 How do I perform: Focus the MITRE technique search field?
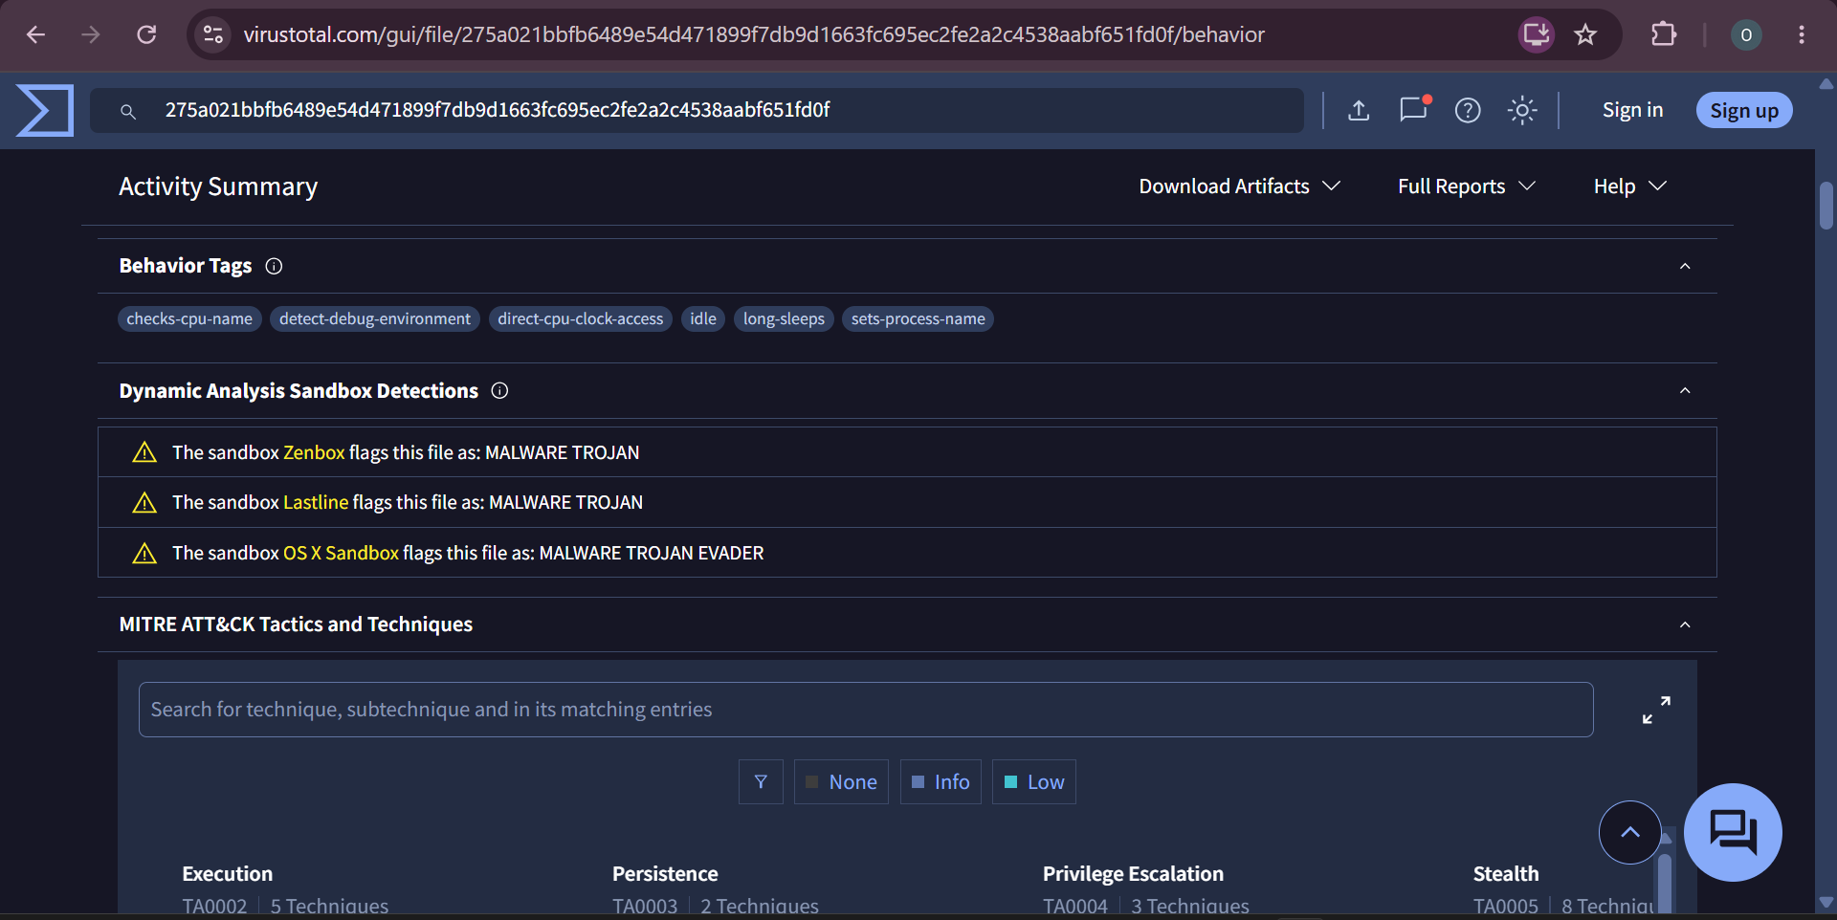(x=866, y=710)
